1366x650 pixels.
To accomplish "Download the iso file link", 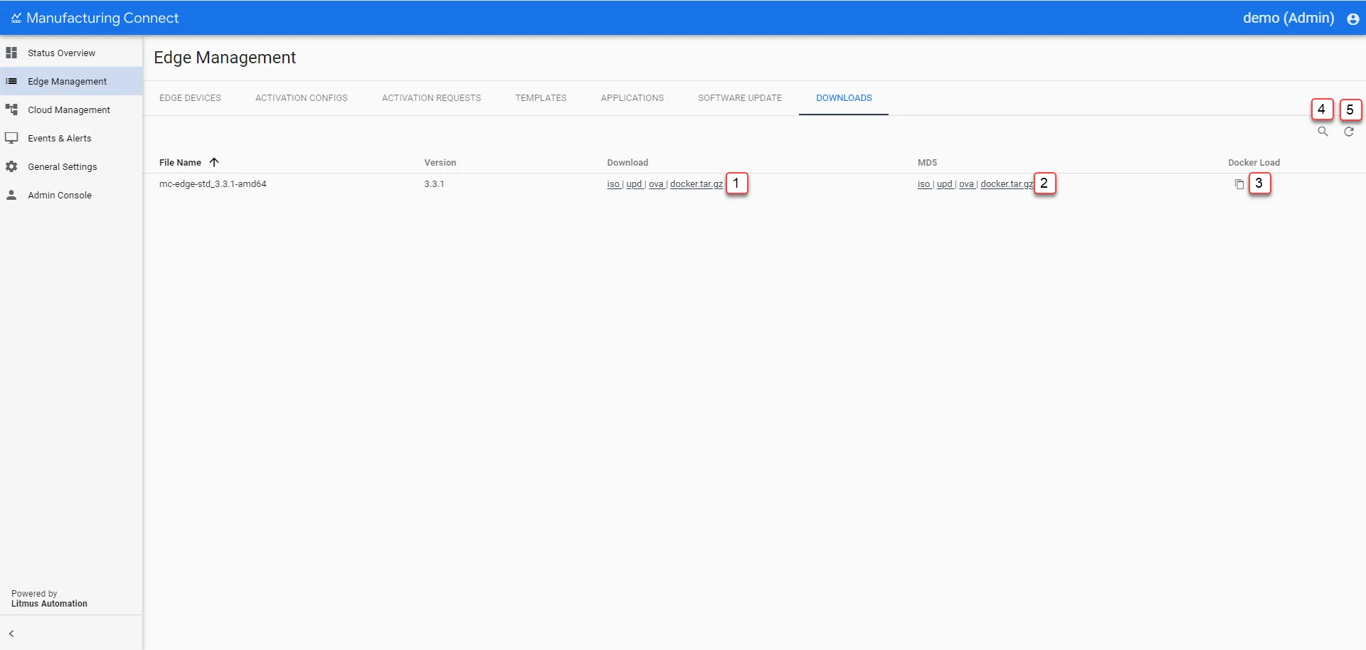I will tap(613, 184).
